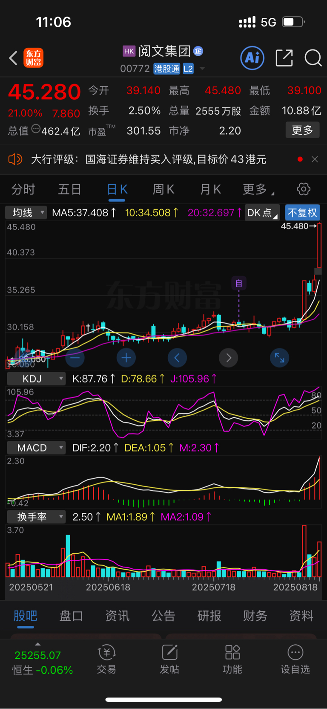
Task: Open the search magnifier icon
Action: [313, 58]
